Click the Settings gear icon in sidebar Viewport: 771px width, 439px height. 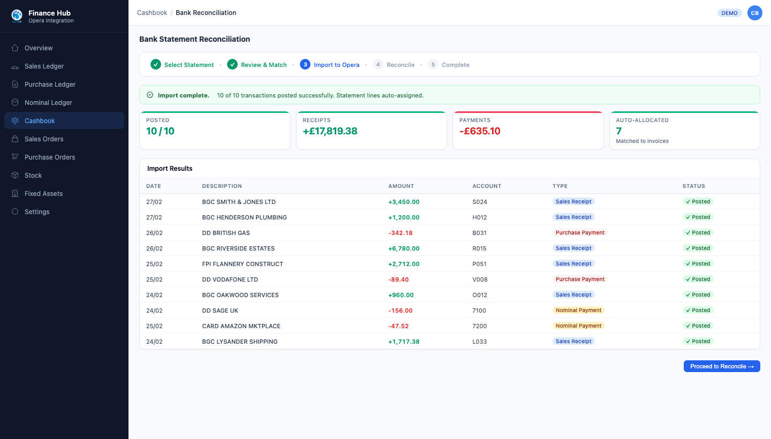pos(15,212)
